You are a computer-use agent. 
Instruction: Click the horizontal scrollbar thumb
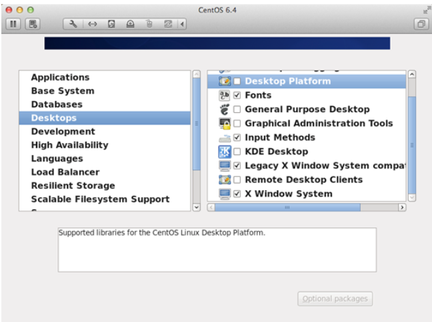287,207
